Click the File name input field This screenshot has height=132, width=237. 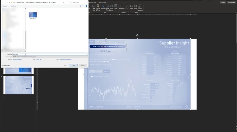[x=50, y=54]
